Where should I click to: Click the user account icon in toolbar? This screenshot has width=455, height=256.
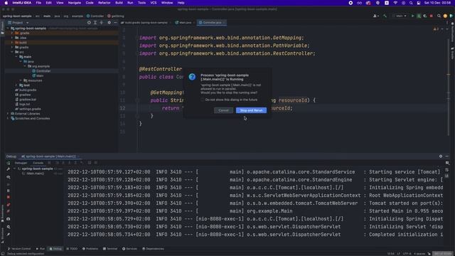click(x=375, y=16)
